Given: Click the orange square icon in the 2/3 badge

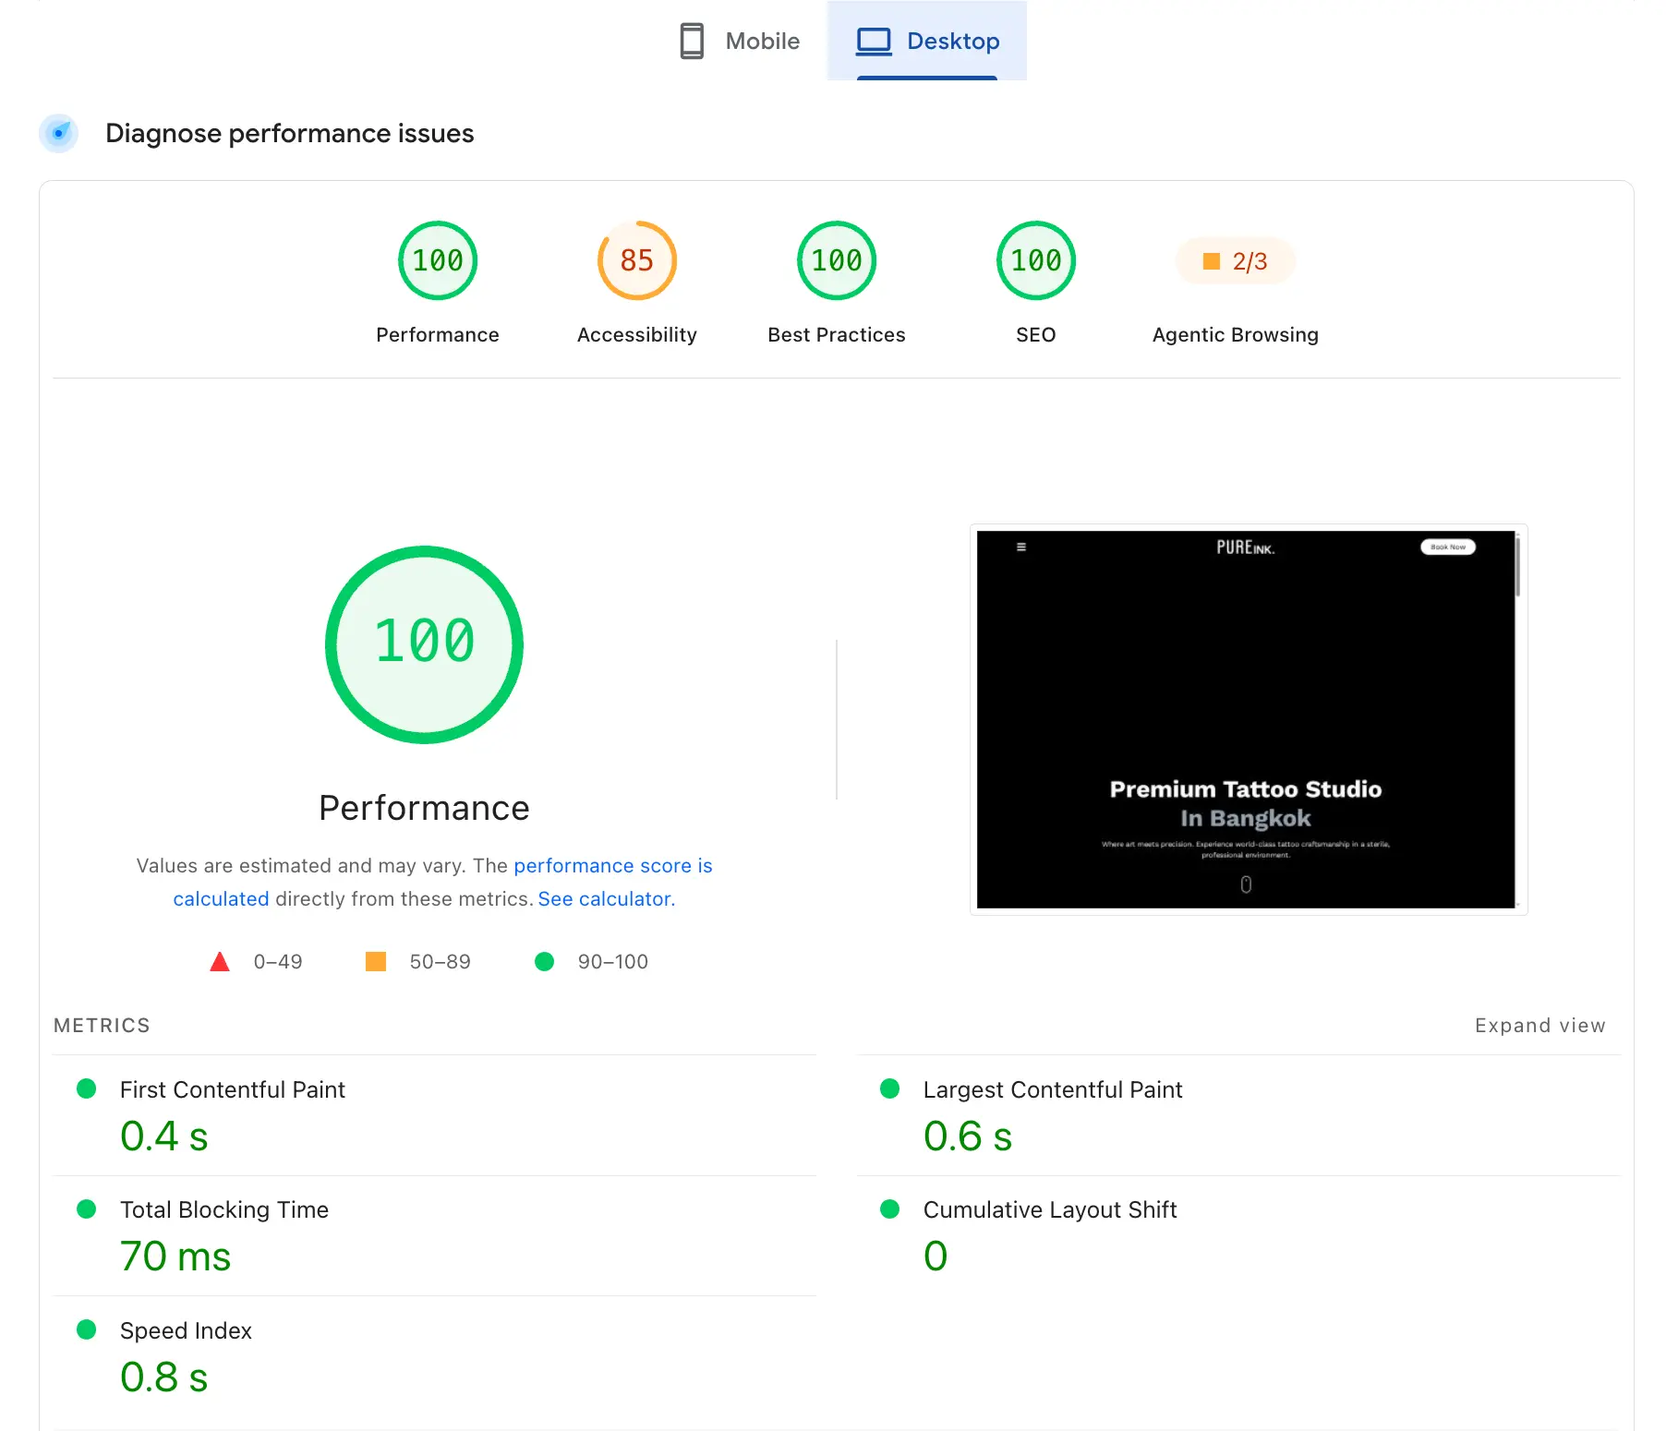Looking at the screenshot, I should 1212,261.
